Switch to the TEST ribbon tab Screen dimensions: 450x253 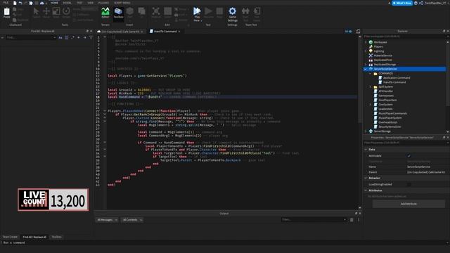click(x=79, y=3)
